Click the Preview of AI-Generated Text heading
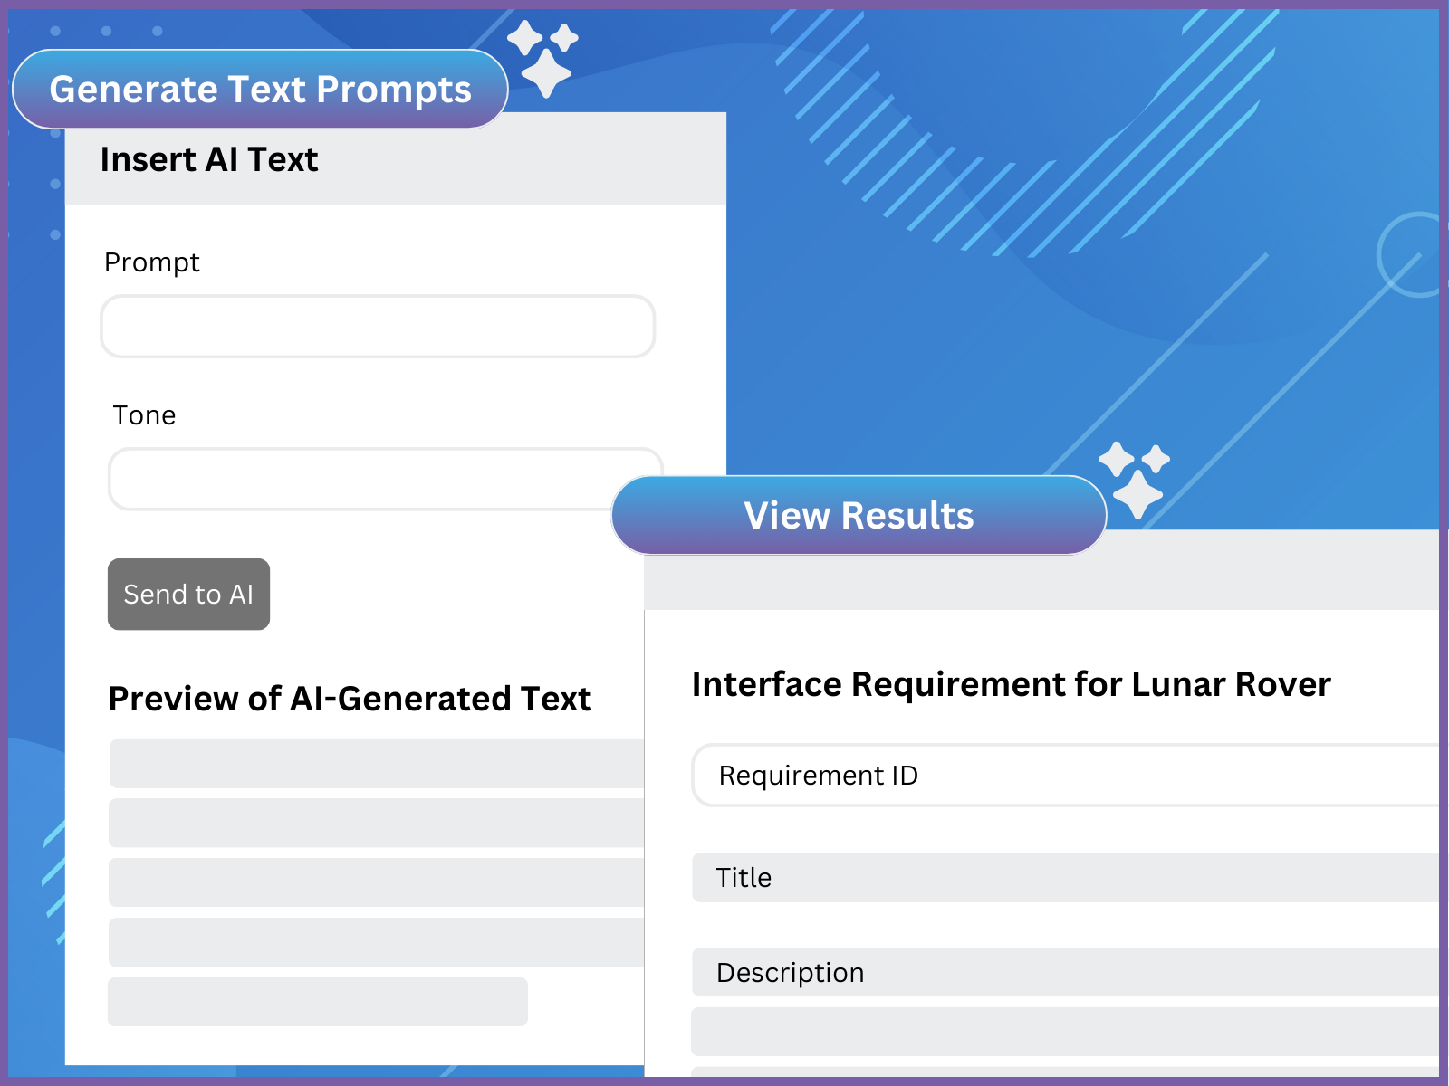Image resolution: width=1449 pixels, height=1086 pixels. pyautogui.click(x=350, y=699)
